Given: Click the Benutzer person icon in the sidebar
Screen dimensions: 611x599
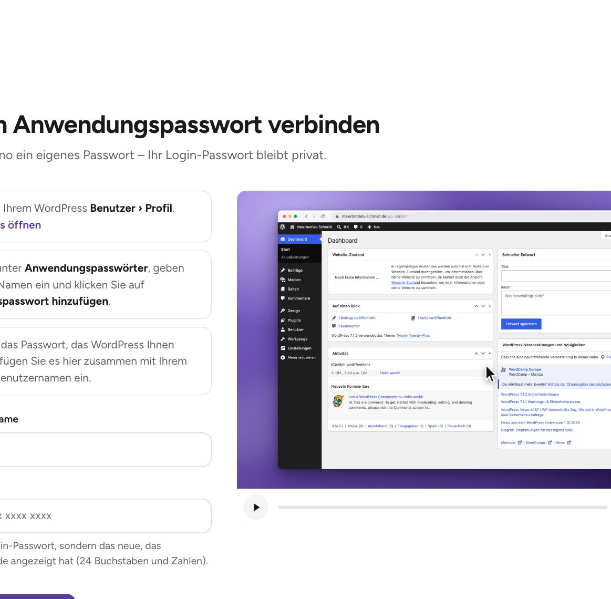Looking at the screenshot, I should coord(283,329).
